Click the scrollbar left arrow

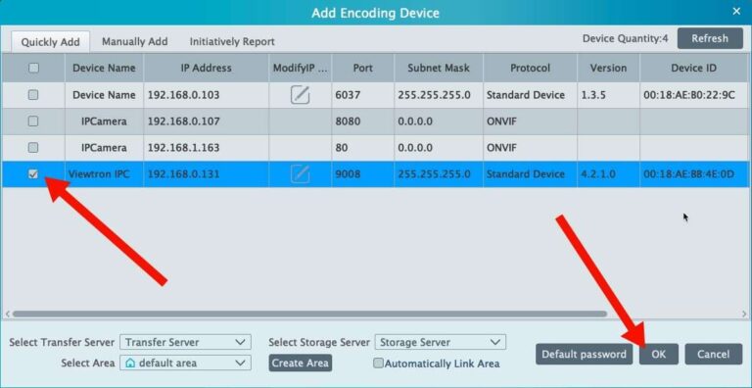coord(7,315)
